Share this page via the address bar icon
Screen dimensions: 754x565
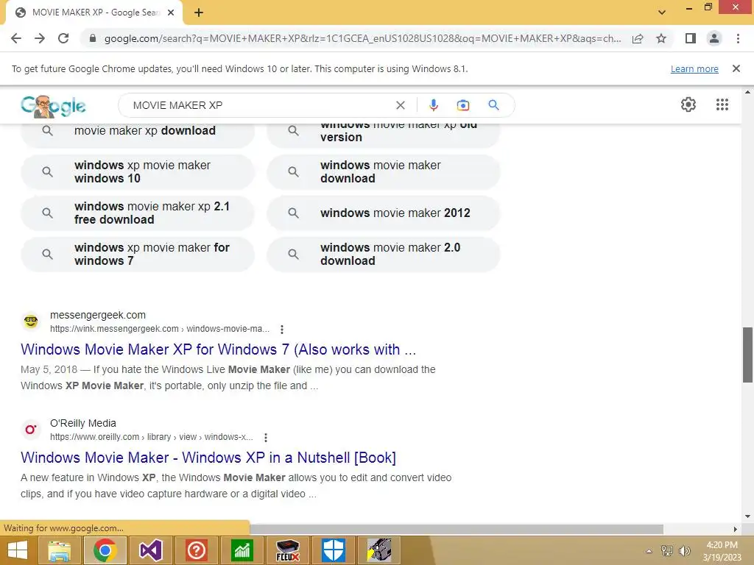[x=638, y=38]
